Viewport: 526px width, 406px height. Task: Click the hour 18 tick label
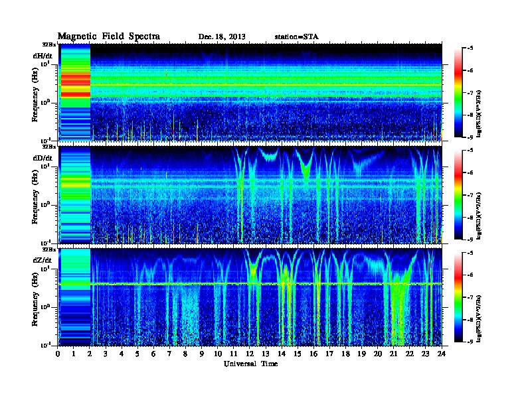pos(345,354)
